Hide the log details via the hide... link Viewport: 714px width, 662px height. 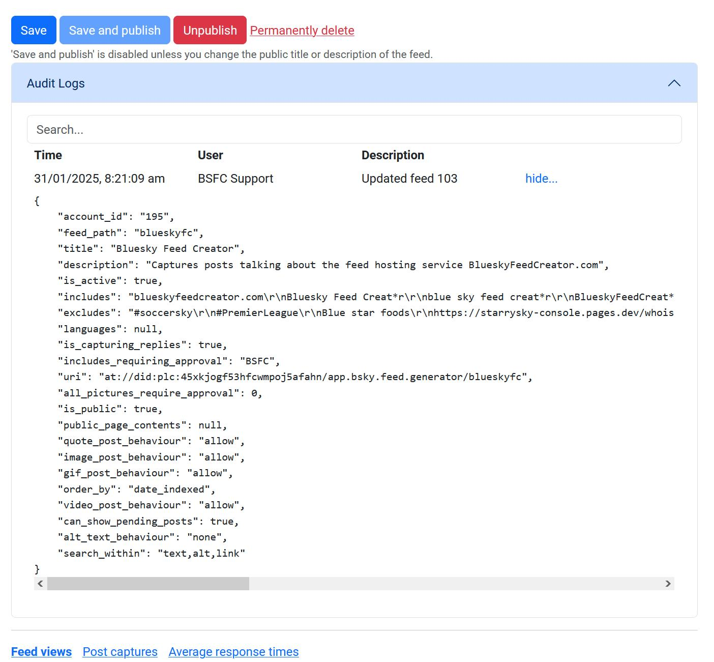(541, 179)
